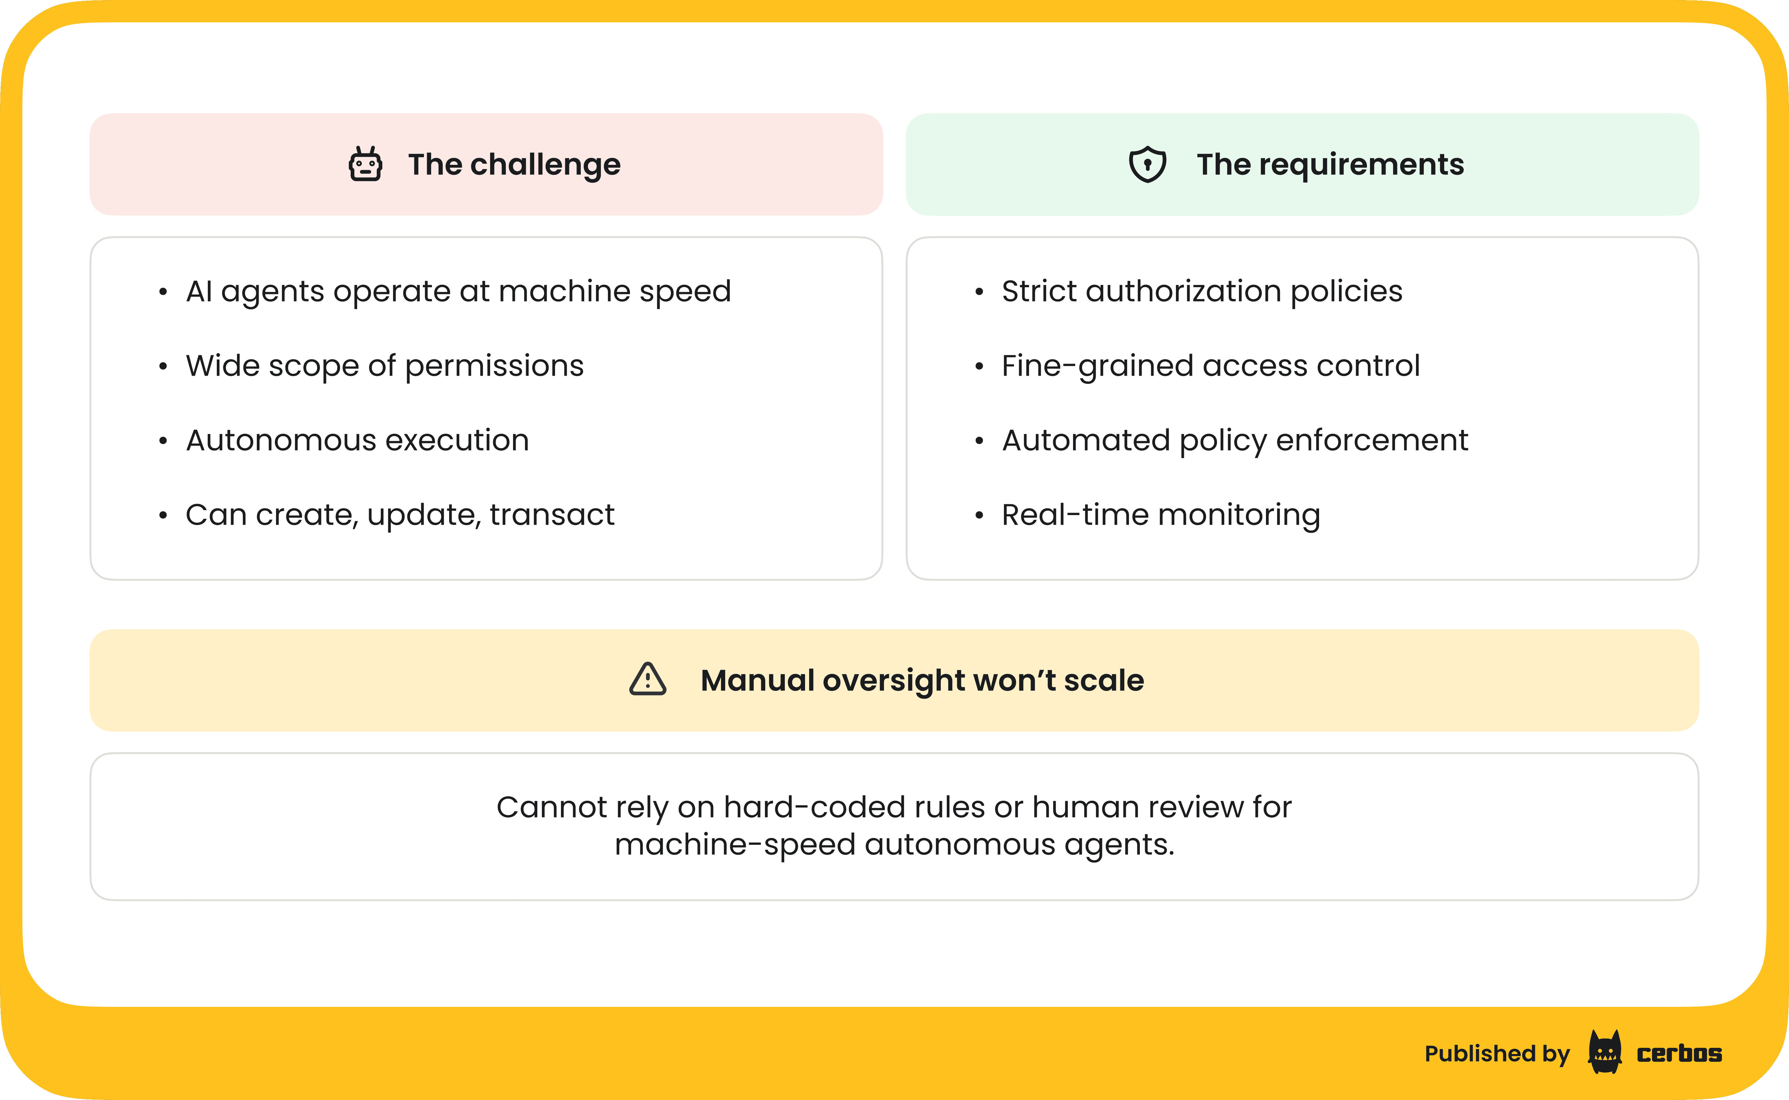Open the cerbos wordmark link
This screenshot has height=1100, width=1789.
pos(1679,1053)
